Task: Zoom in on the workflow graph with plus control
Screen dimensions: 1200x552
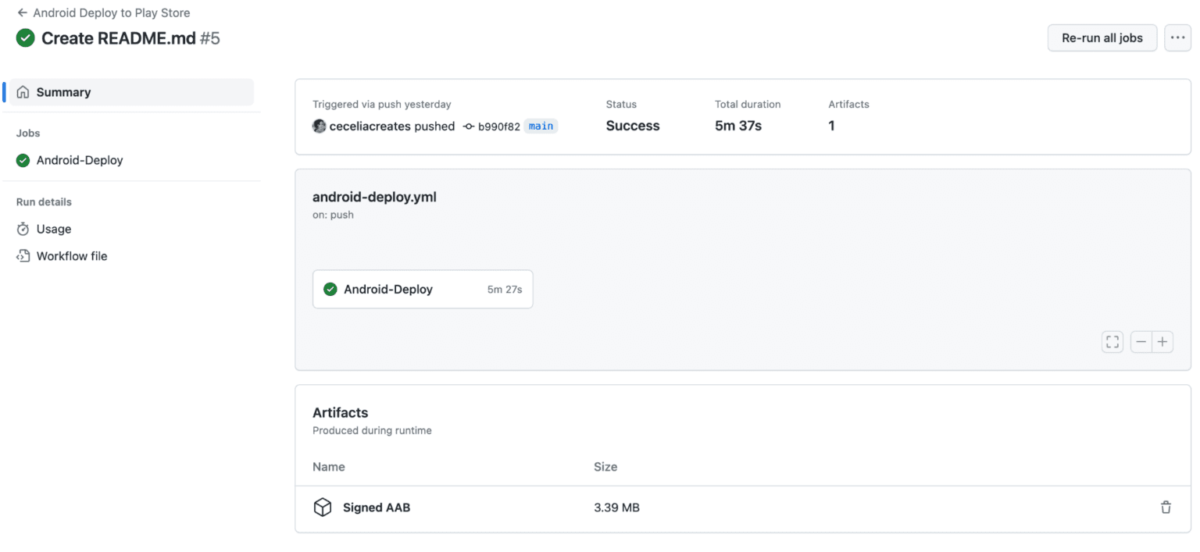Action: click(x=1162, y=341)
